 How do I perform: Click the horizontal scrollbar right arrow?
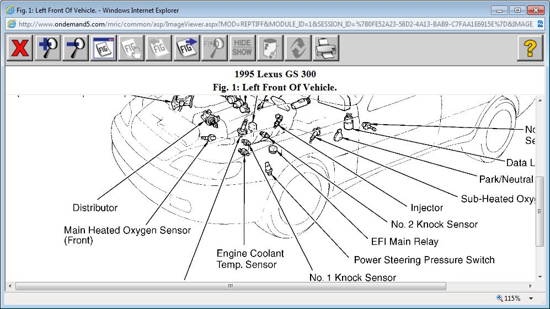530,286
